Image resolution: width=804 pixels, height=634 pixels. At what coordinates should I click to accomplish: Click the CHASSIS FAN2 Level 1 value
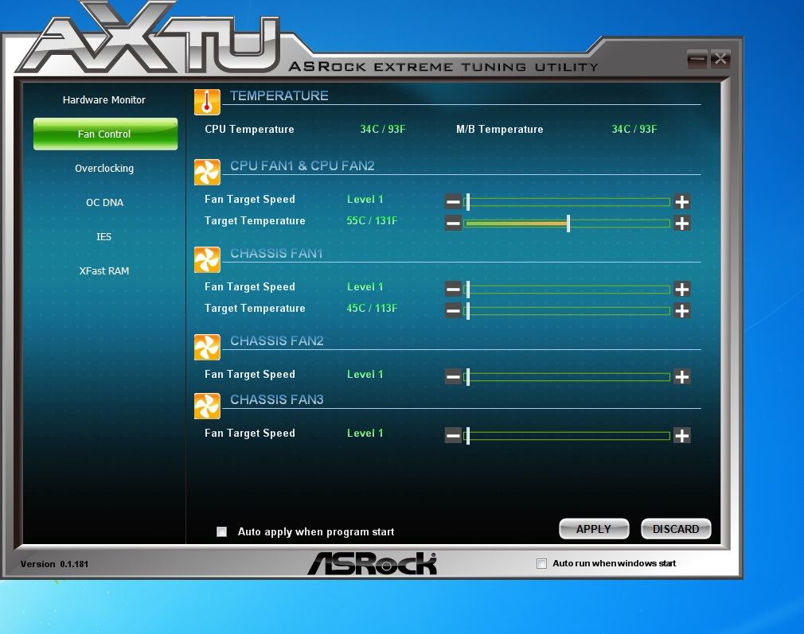(365, 375)
